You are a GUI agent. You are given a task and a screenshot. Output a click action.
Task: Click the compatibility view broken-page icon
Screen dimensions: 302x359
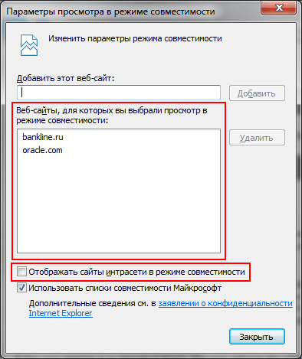[x=29, y=45]
